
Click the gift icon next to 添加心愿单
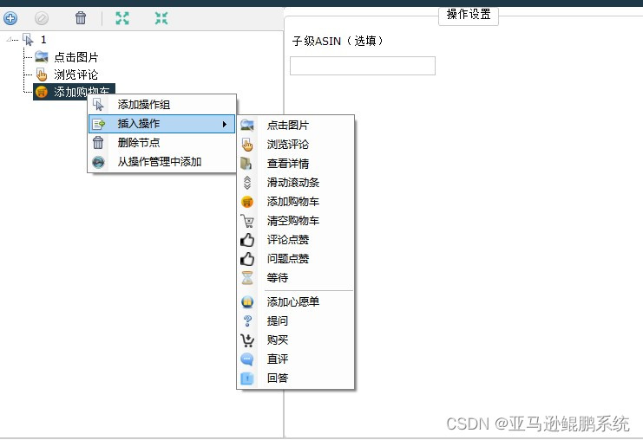(x=247, y=302)
